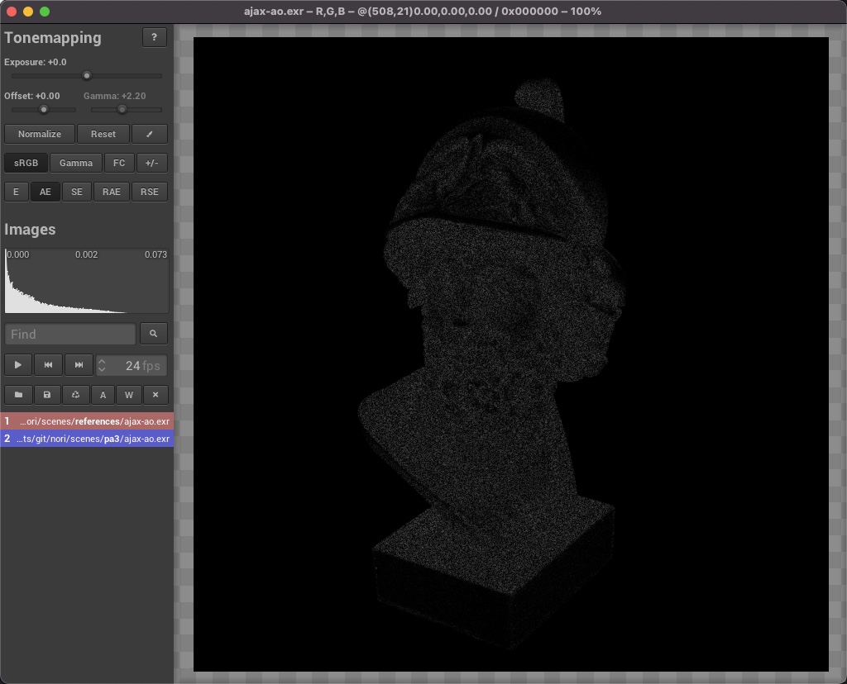Start image playback with the play button
847x684 pixels.
[18, 365]
